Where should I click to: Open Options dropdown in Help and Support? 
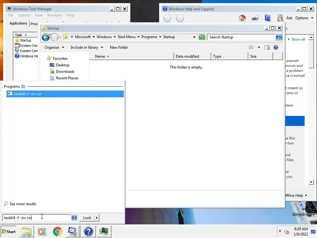(x=304, y=18)
